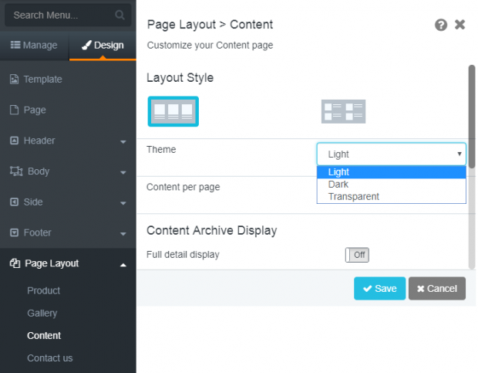
Task: Click the Page Layout icon
Action: [x=15, y=263]
